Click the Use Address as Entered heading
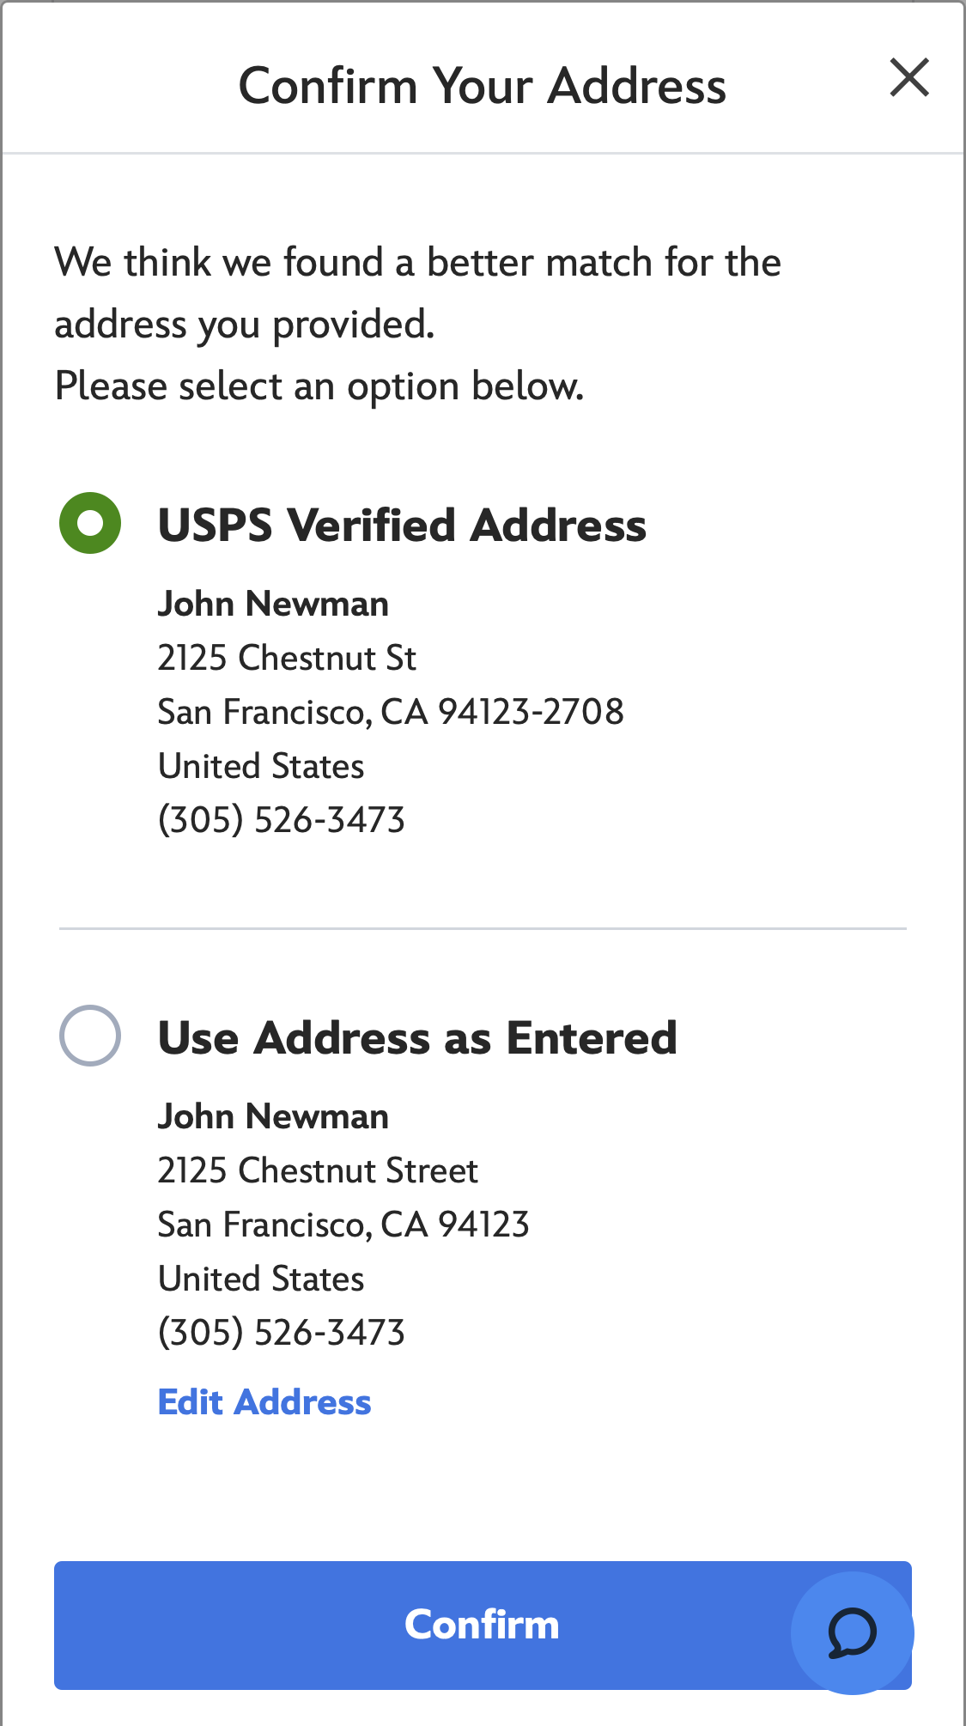The width and height of the screenshot is (966, 1726). coord(417,1037)
